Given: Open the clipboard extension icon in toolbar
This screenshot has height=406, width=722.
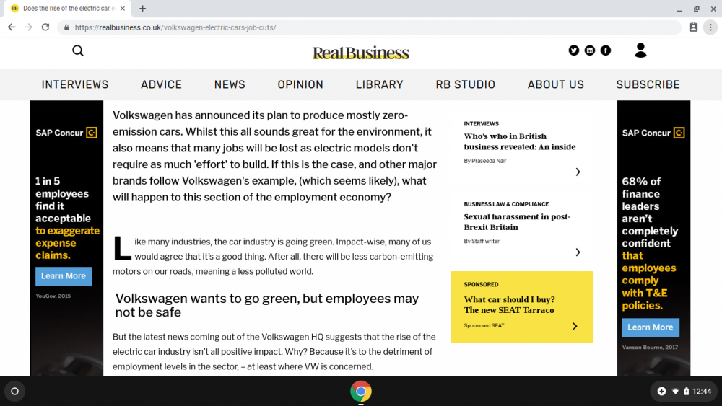Looking at the screenshot, I should click(693, 27).
